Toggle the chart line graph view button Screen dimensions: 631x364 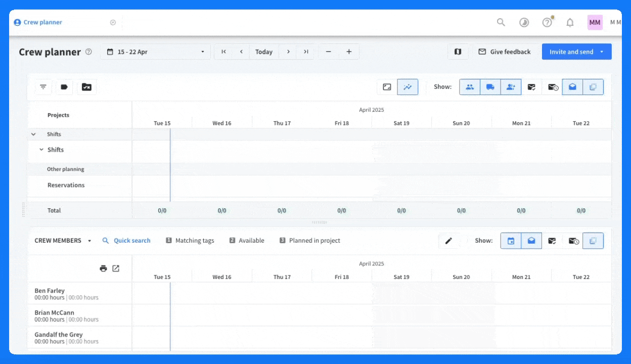coord(408,87)
